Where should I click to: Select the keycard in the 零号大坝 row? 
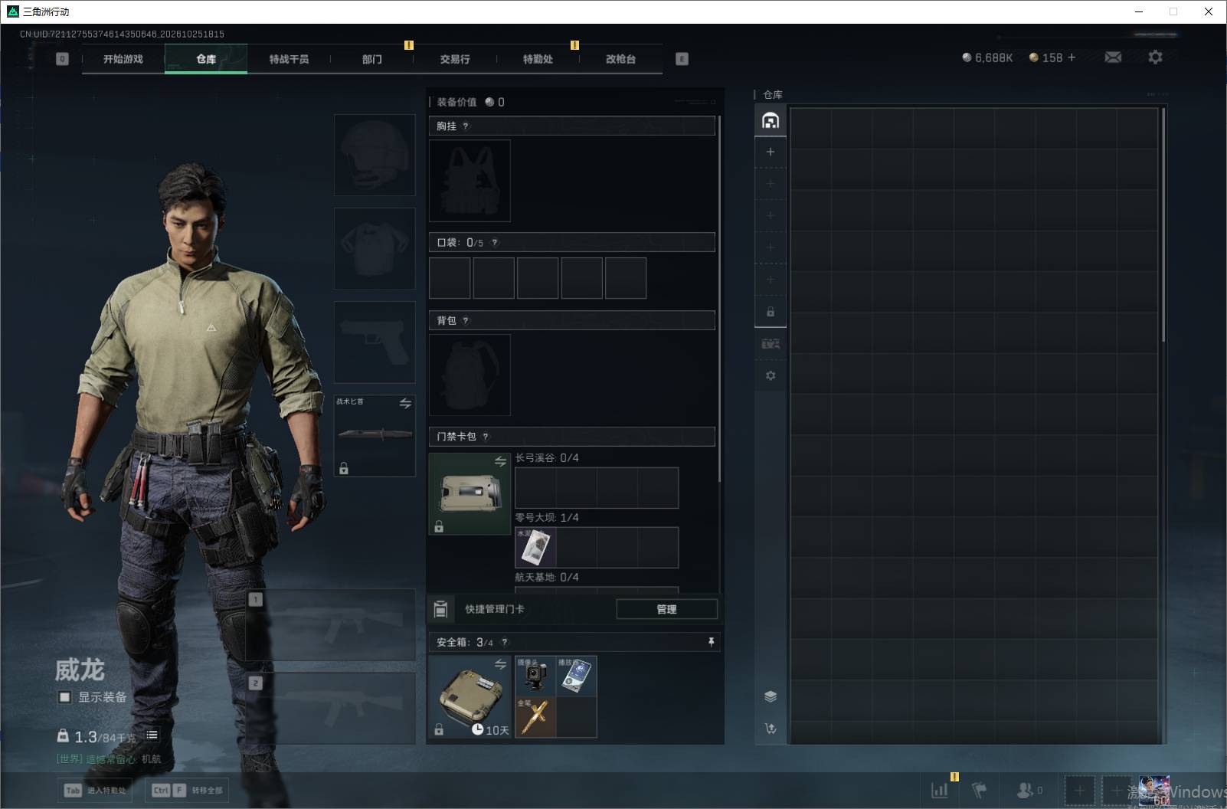click(x=535, y=547)
